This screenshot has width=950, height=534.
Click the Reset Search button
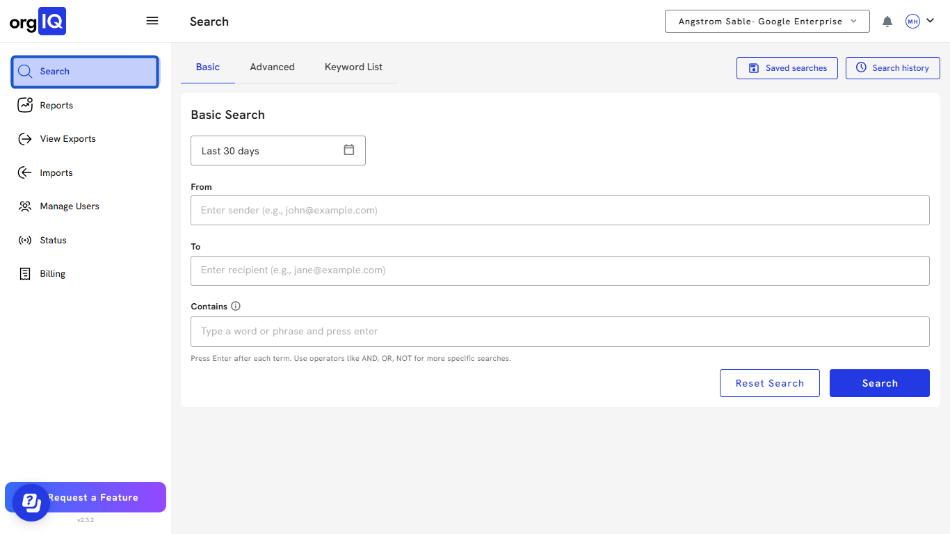tap(769, 383)
